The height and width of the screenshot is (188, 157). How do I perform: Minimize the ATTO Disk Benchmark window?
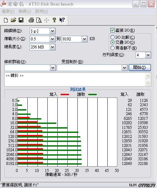click(136, 4)
